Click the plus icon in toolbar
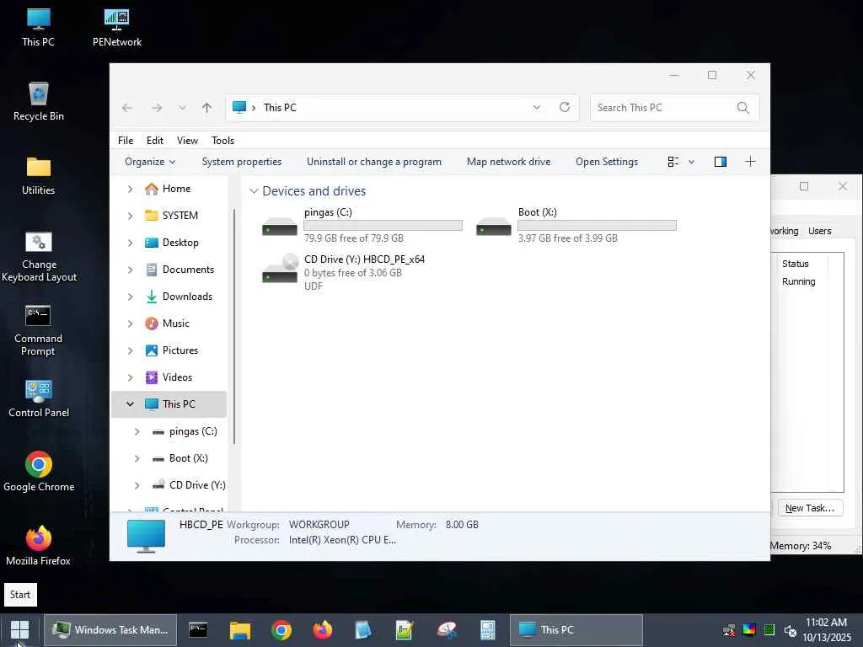The height and width of the screenshot is (647, 863). [x=750, y=162]
